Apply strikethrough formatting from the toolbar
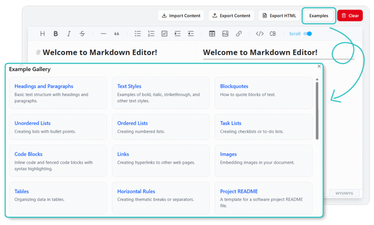 pos(82,34)
